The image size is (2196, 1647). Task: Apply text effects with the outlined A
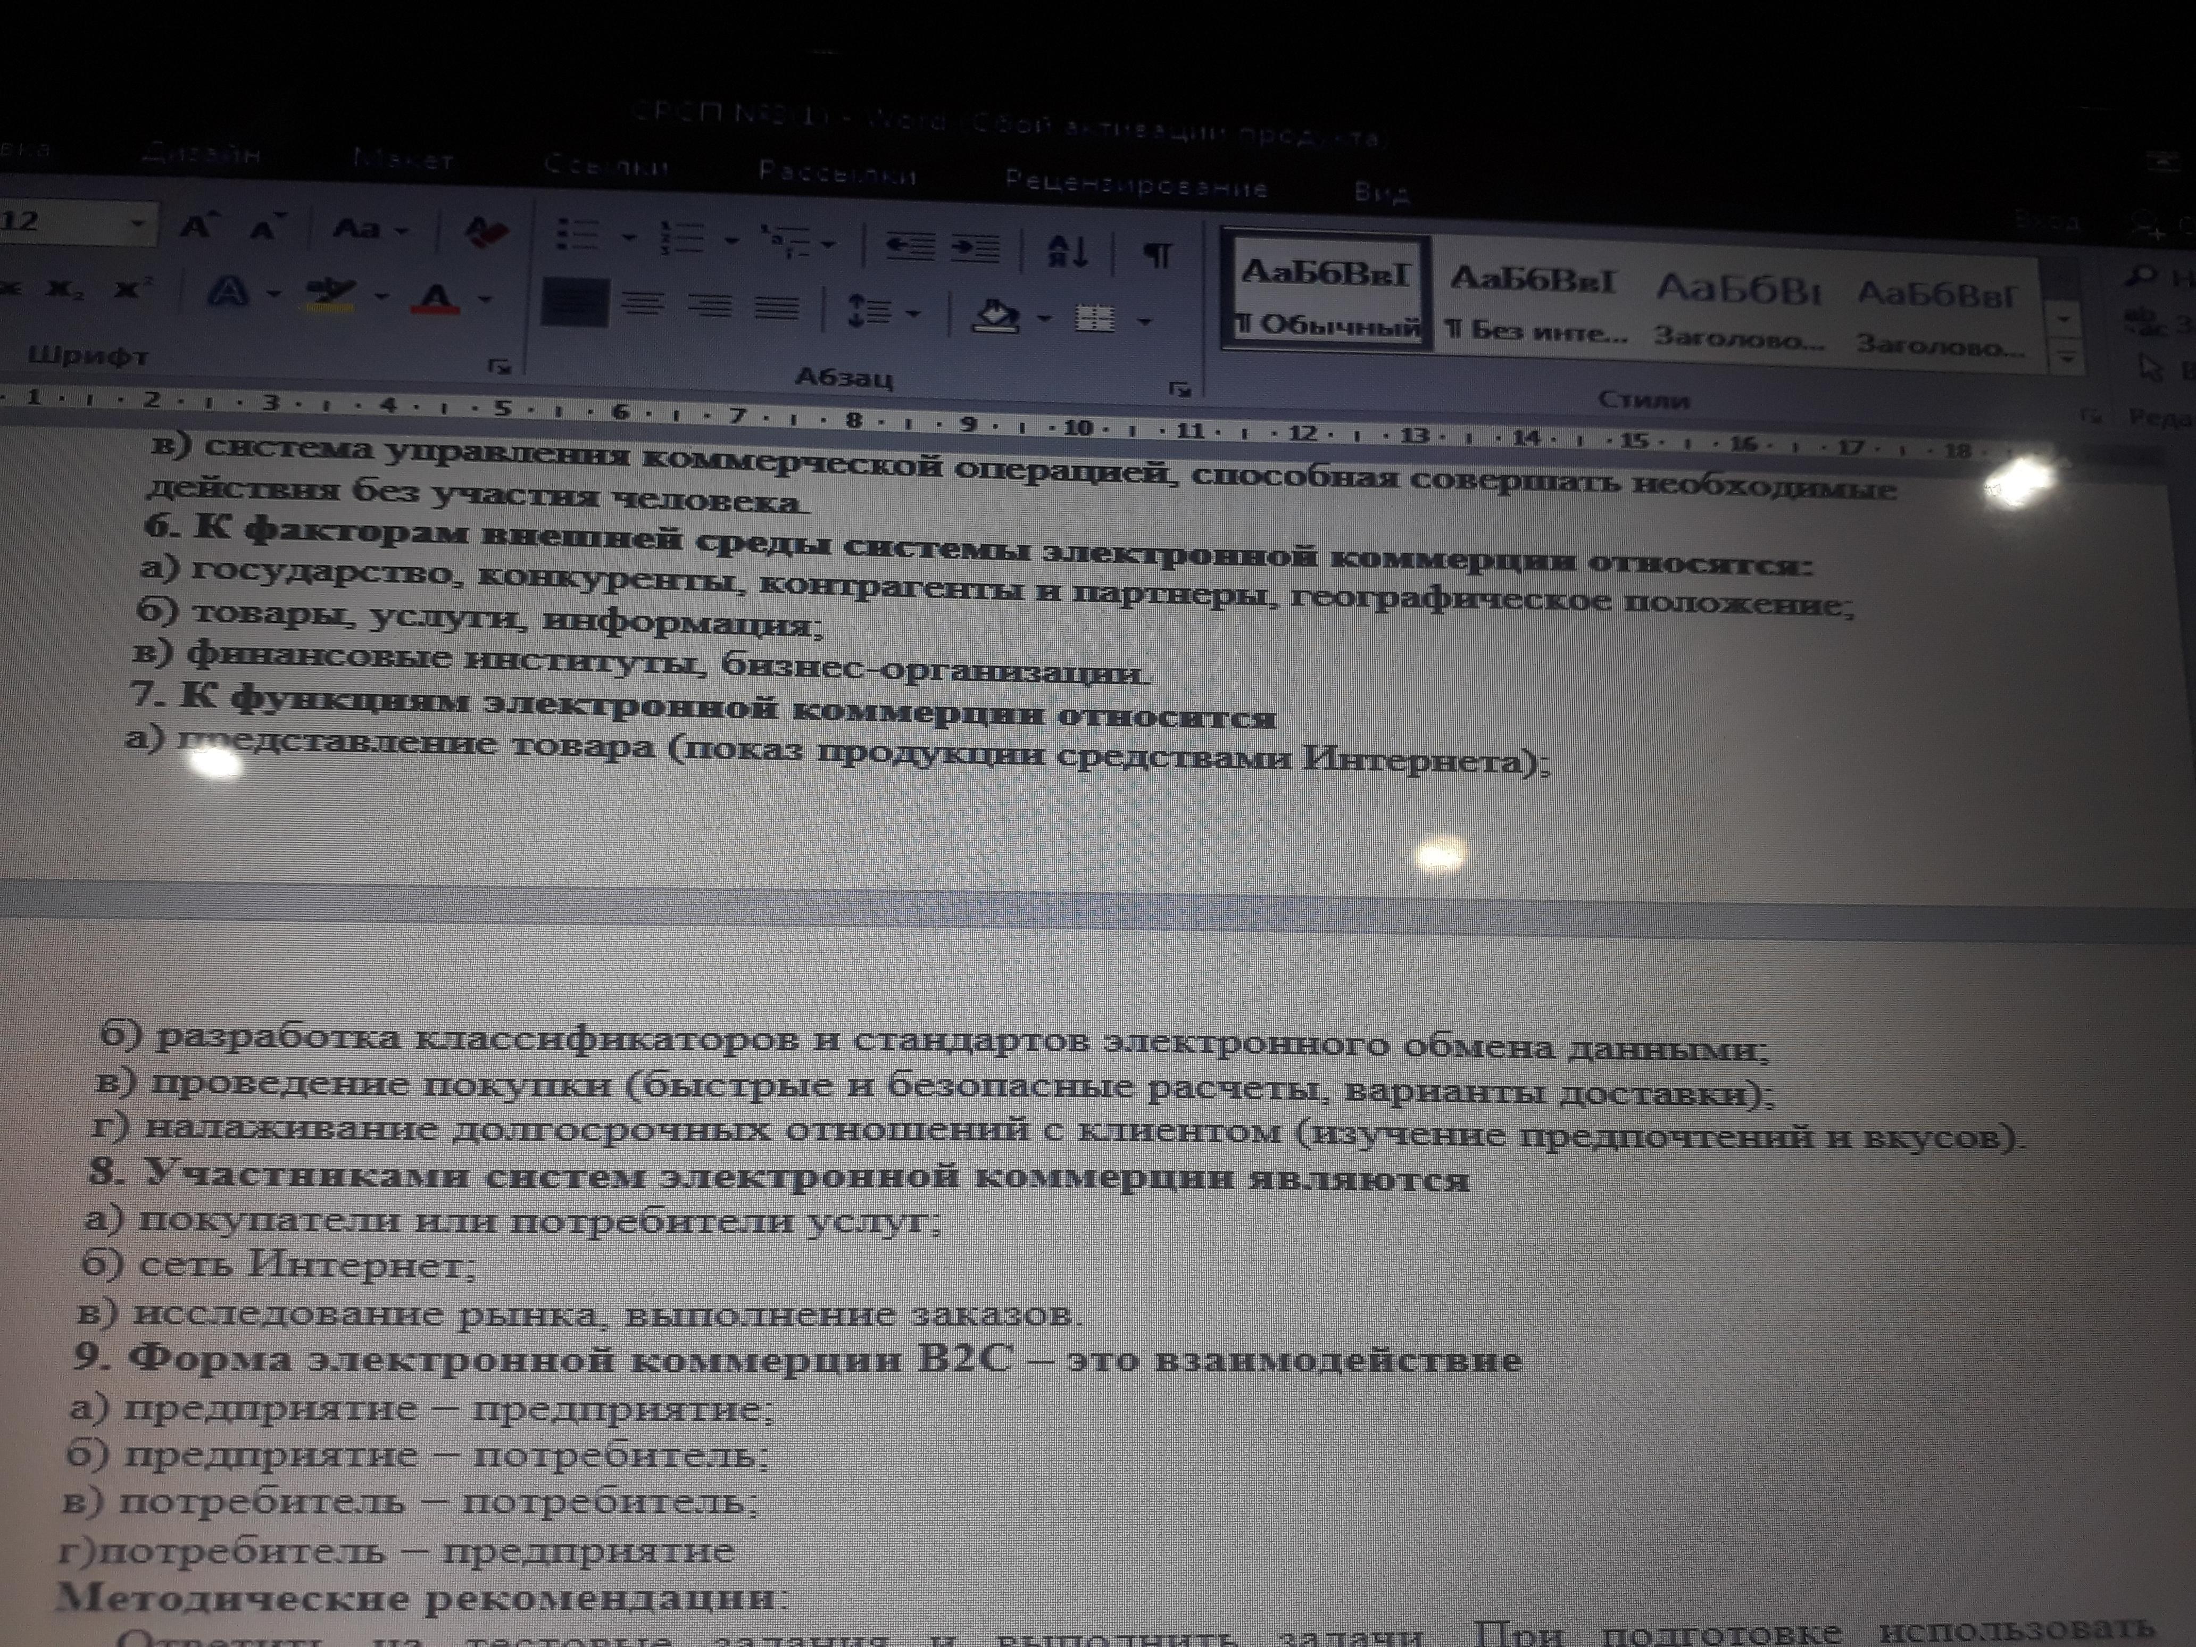tap(229, 292)
